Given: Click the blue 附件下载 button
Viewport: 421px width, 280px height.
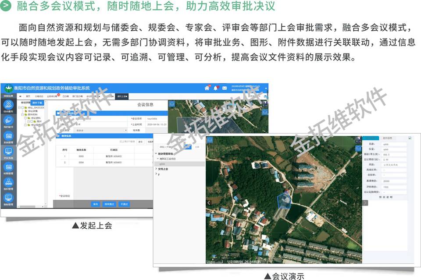Looking at the screenshot, I should [37, 103].
